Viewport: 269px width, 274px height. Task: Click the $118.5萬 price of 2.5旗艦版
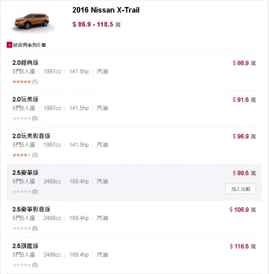243,246
